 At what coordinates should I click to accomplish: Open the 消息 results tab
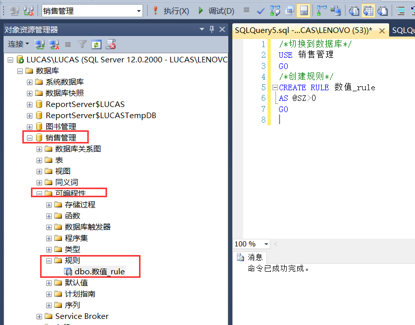point(250,257)
